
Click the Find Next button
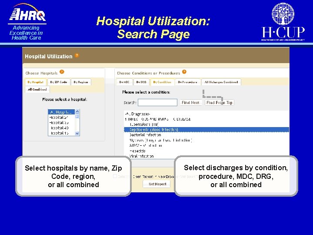coord(191,103)
